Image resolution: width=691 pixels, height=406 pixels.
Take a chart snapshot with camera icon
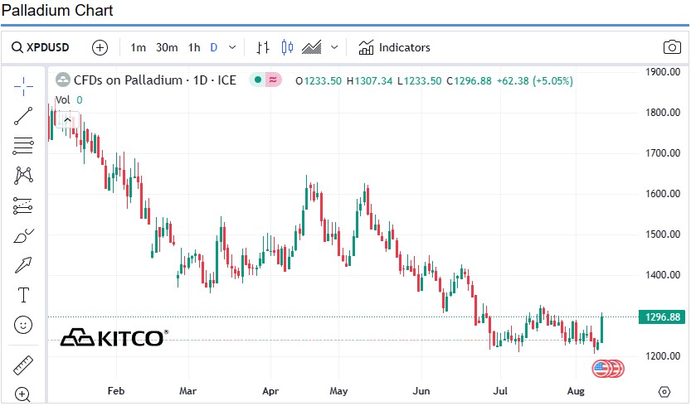click(671, 47)
